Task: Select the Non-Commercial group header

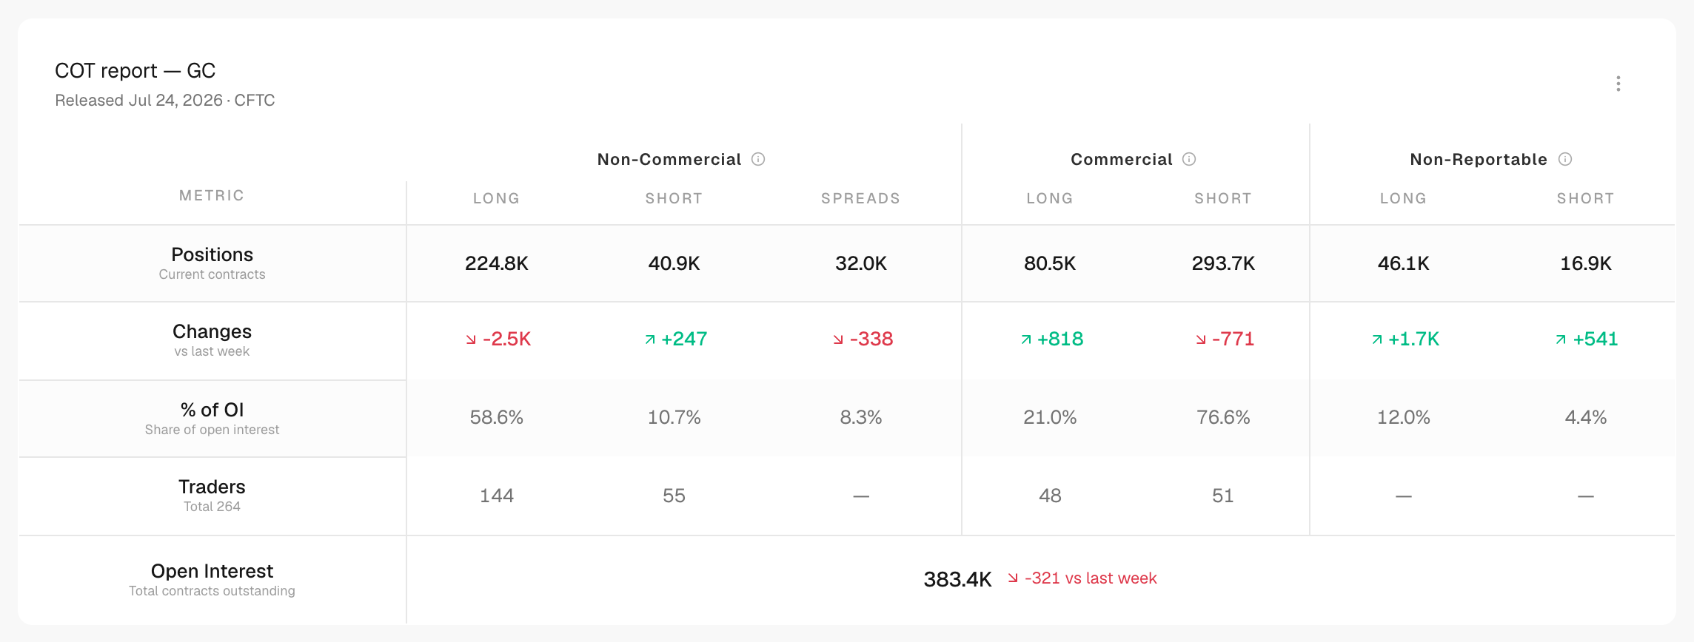Action: (x=669, y=159)
